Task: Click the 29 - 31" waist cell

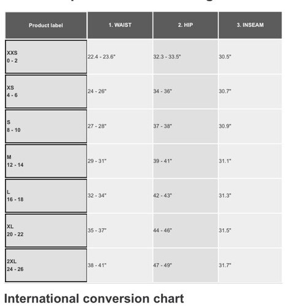Action: [x=120, y=161]
